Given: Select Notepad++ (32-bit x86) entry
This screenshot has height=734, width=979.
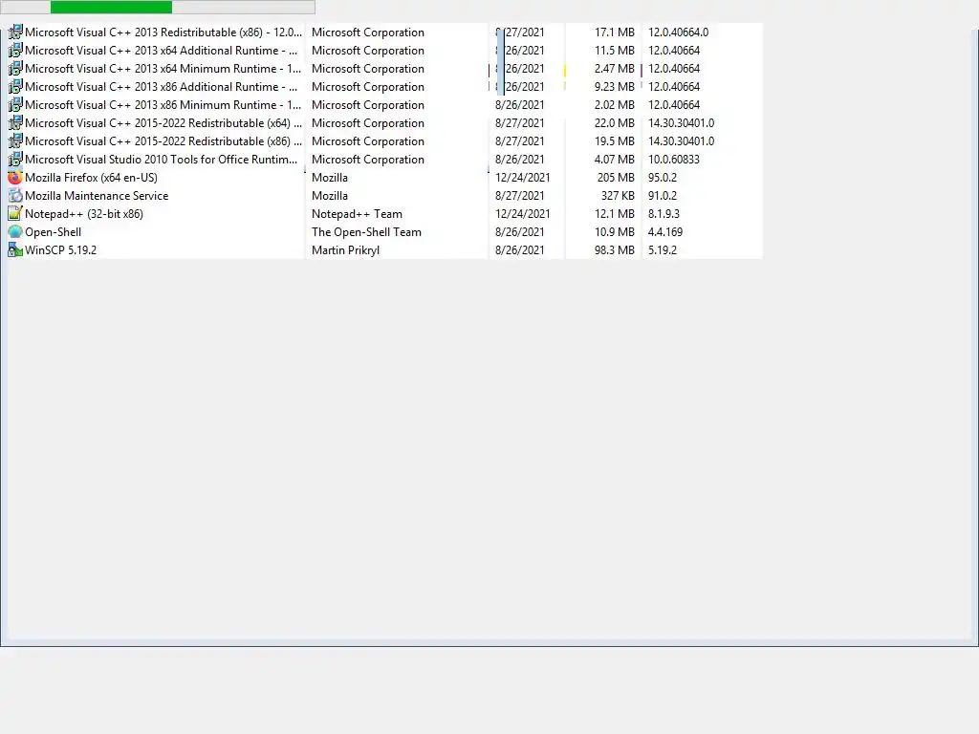Looking at the screenshot, I should 84,213.
